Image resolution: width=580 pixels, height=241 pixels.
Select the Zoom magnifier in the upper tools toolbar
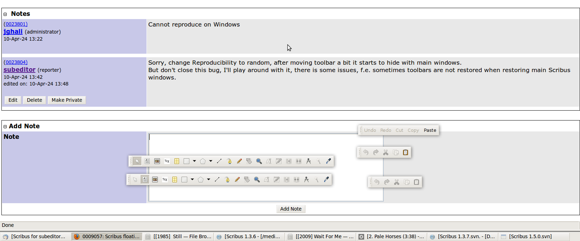tap(259, 161)
